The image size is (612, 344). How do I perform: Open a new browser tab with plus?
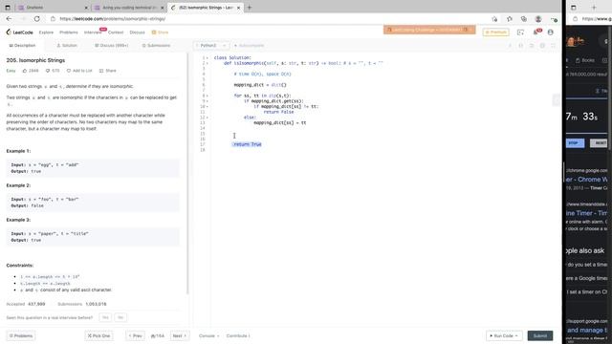pyautogui.click(x=250, y=8)
